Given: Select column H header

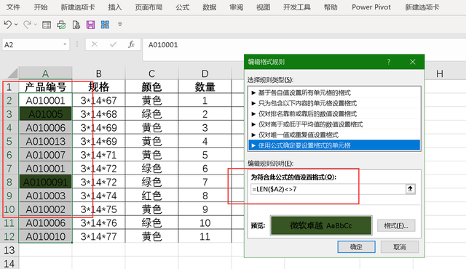Looking at the screenshot, I should tap(440, 73).
